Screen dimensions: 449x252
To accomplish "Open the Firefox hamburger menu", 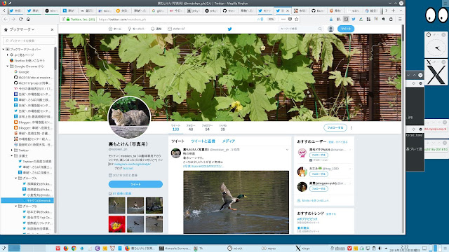I will click(x=400, y=19).
